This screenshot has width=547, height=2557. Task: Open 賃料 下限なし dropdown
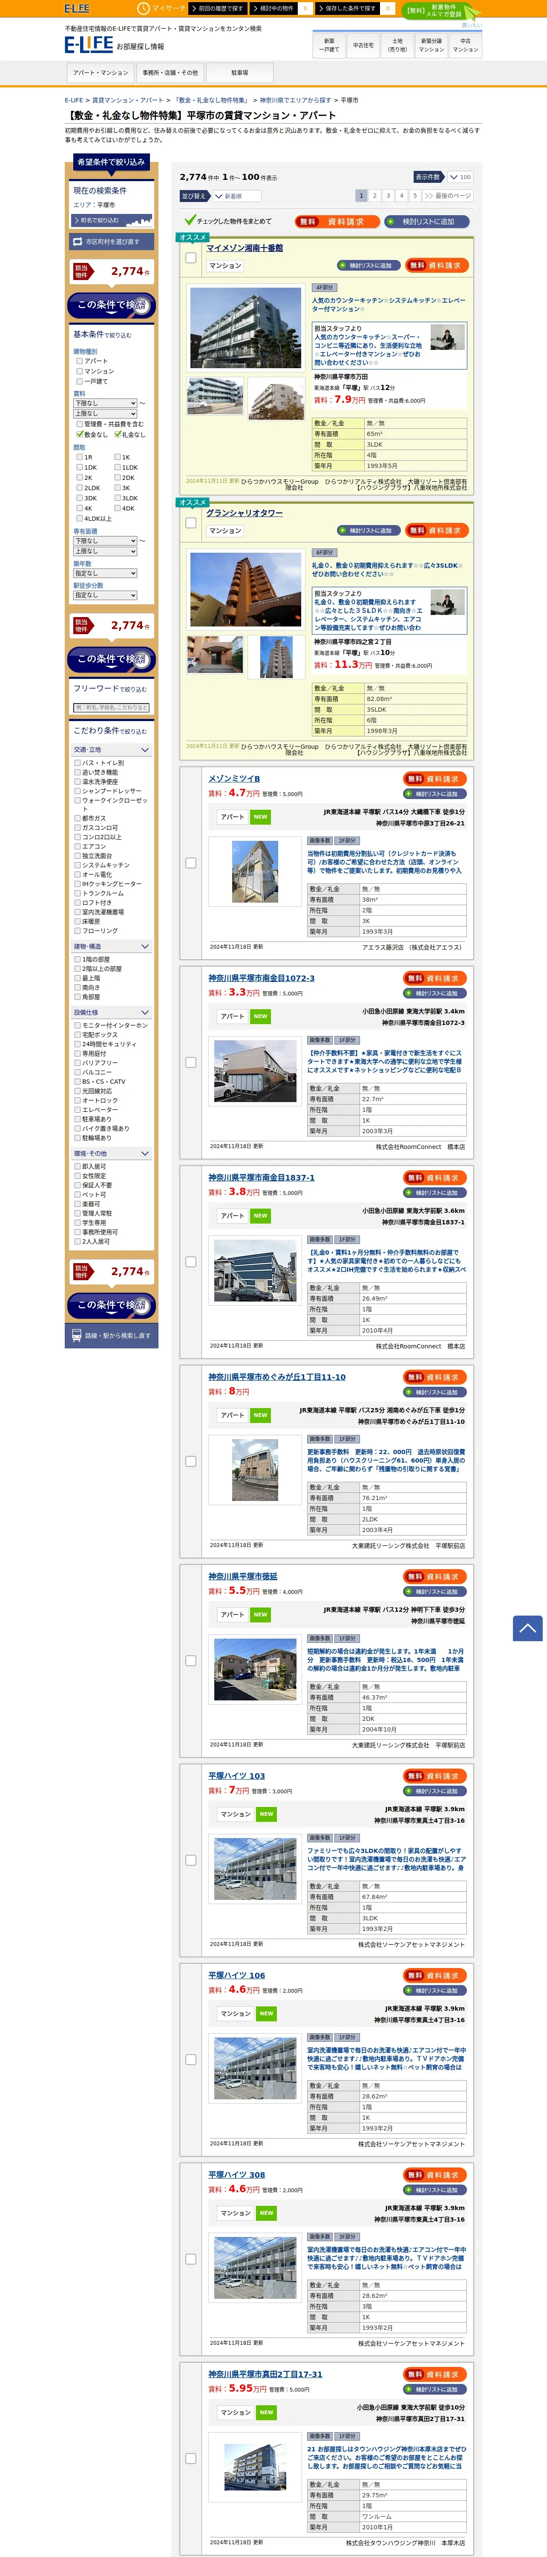tap(105, 403)
